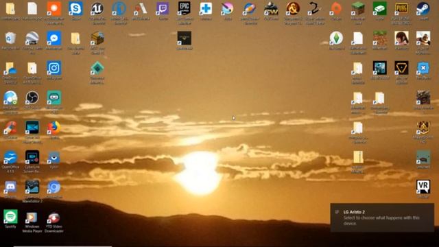The width and height of the screenshot is (439, 247).
Task: Open Windows Media Player
Action: (32, 217)
